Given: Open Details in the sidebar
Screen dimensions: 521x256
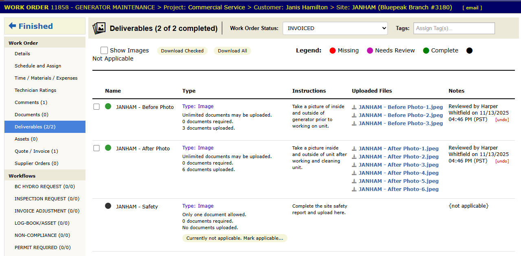Looking at the screenshot, I should tap(45, 54).
